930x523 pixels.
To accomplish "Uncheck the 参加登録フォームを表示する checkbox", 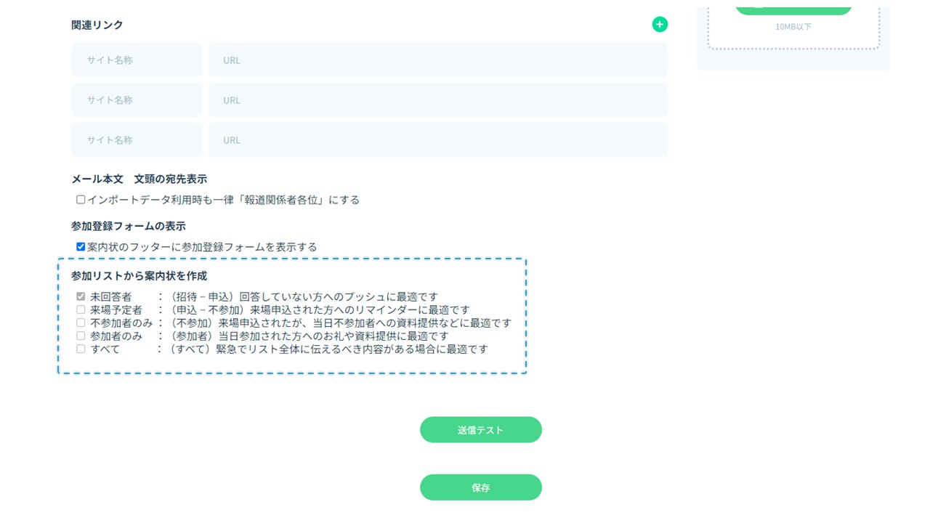I will [x=81, y=247].
